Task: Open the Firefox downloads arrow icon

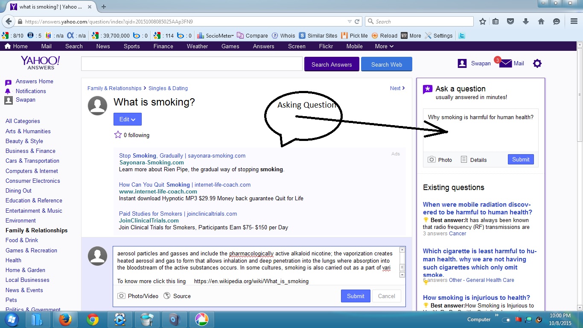Action: (x=526, y=21)
